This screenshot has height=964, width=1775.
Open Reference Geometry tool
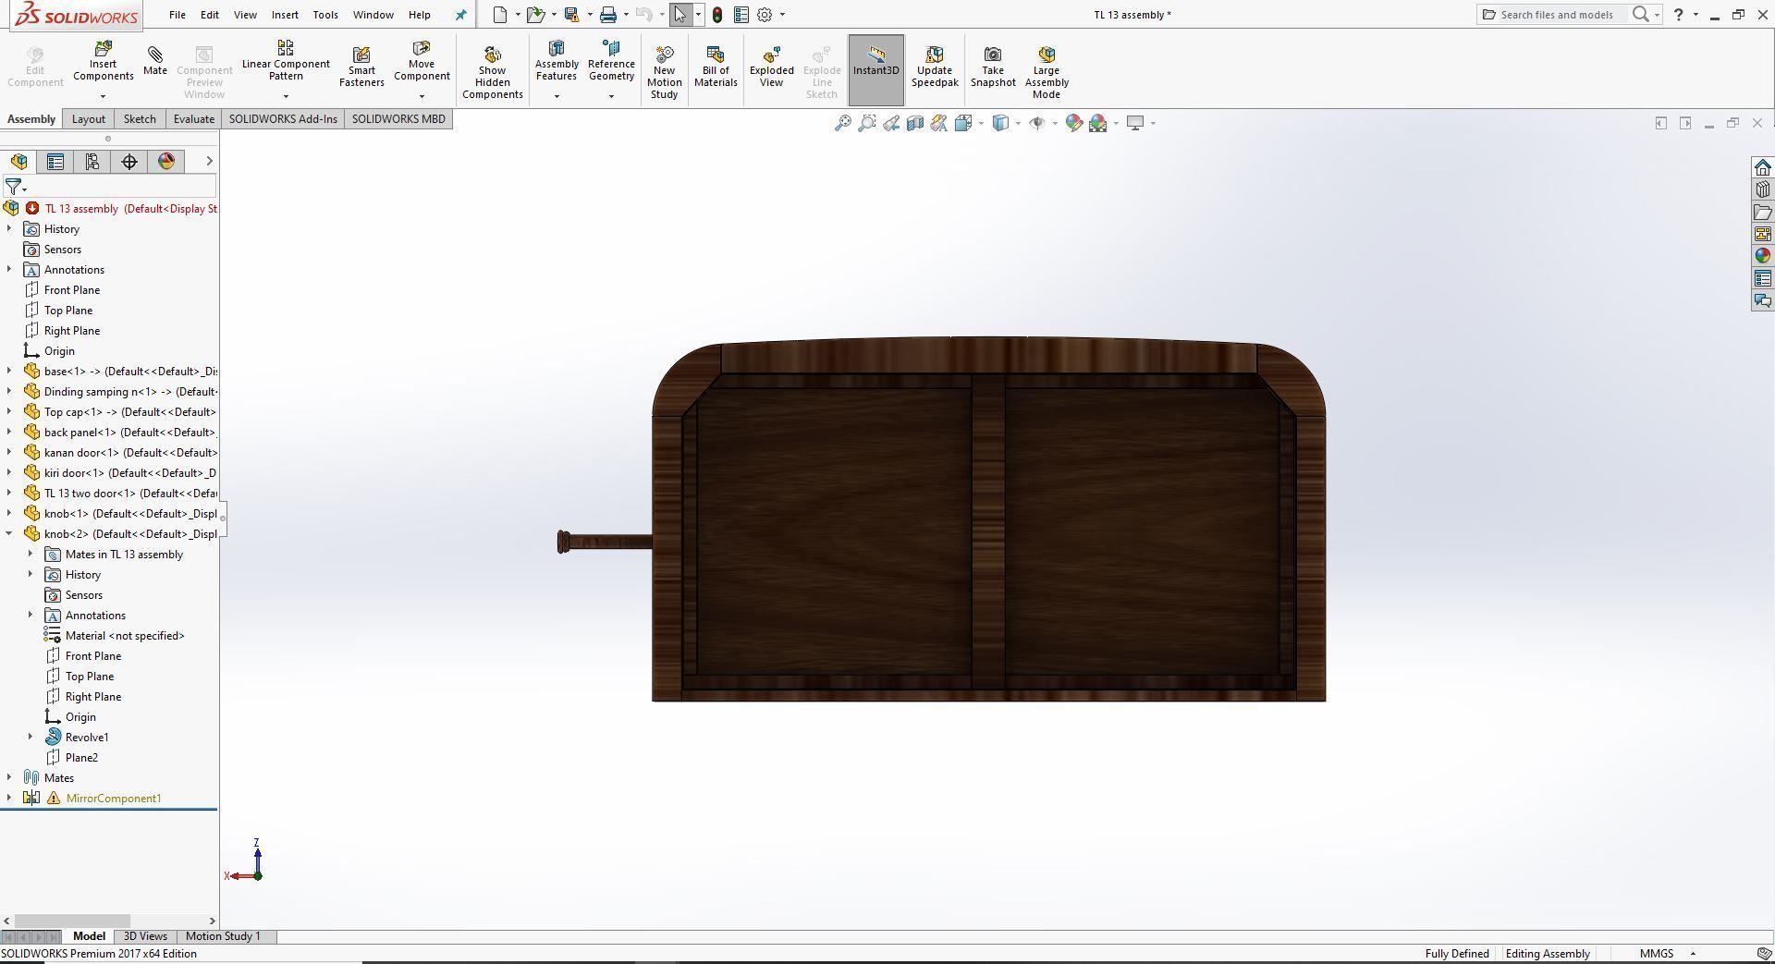[611, 61]
